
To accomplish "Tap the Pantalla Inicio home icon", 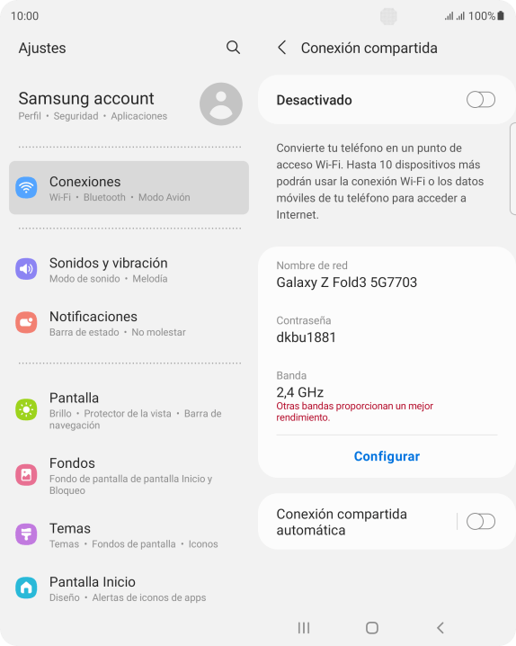I will click(x=26, y=588).
